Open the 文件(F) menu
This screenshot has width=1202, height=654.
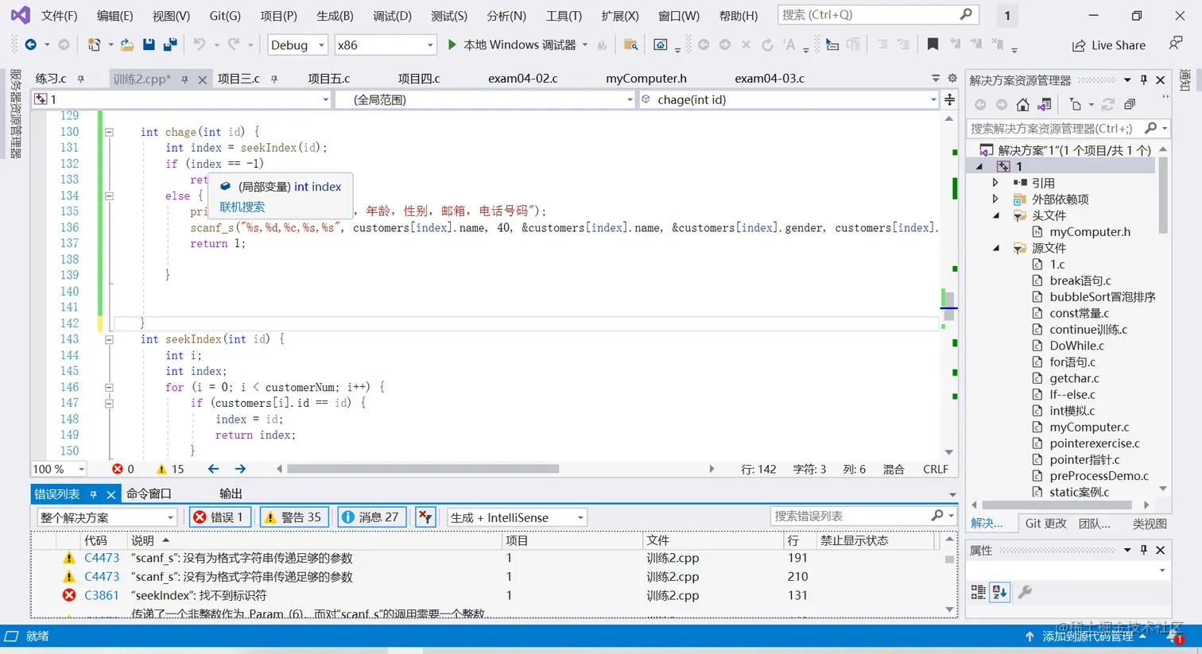pos(59,16)
